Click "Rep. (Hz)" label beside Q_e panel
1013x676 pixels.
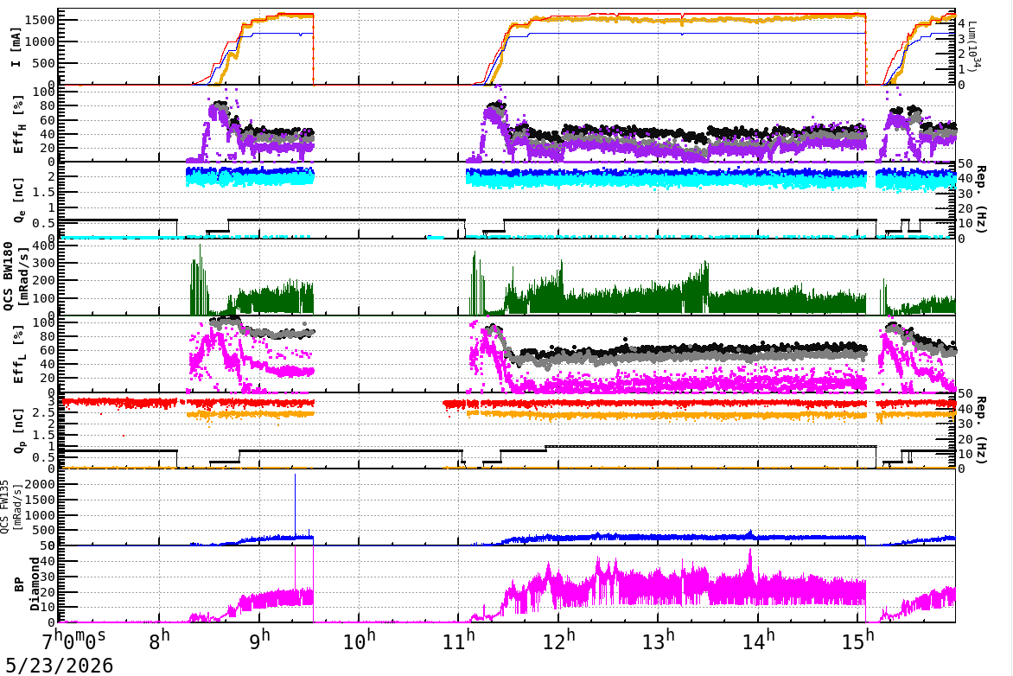tap(980, 200)
